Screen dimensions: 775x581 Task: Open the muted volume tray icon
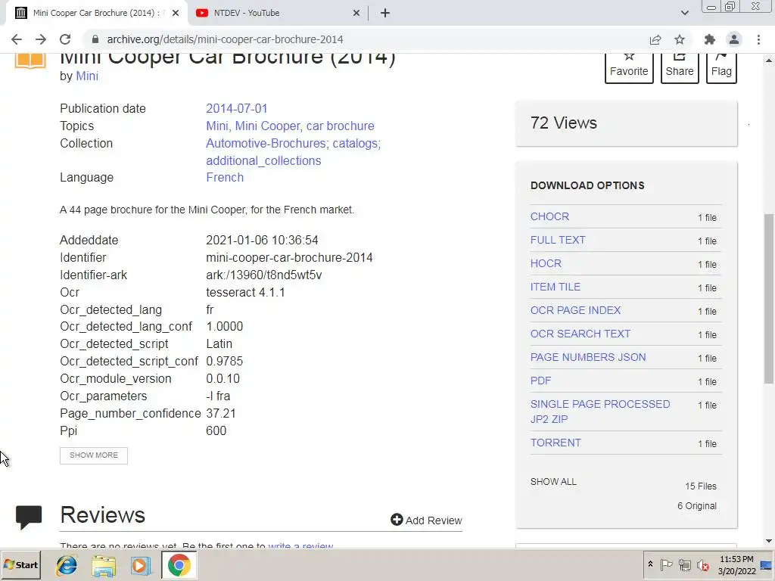coord(702,564)
